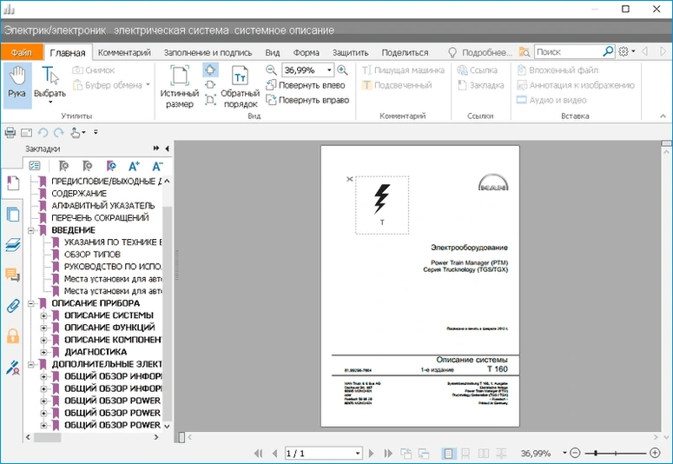Click the redo arrow icon
The width and height of the screenshot is (673, 464).
tap(59, 132)
